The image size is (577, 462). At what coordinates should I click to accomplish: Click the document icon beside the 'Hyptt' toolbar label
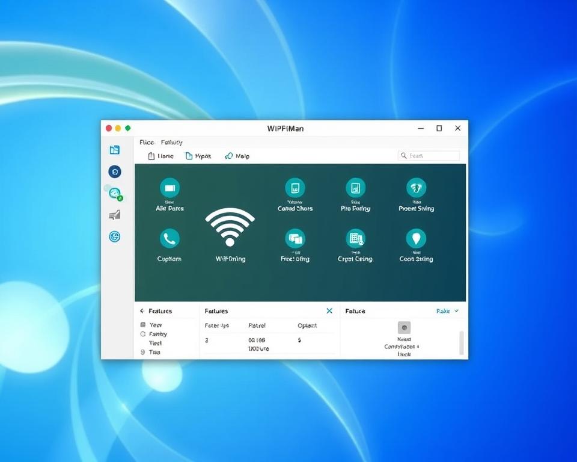click(189, 156)
